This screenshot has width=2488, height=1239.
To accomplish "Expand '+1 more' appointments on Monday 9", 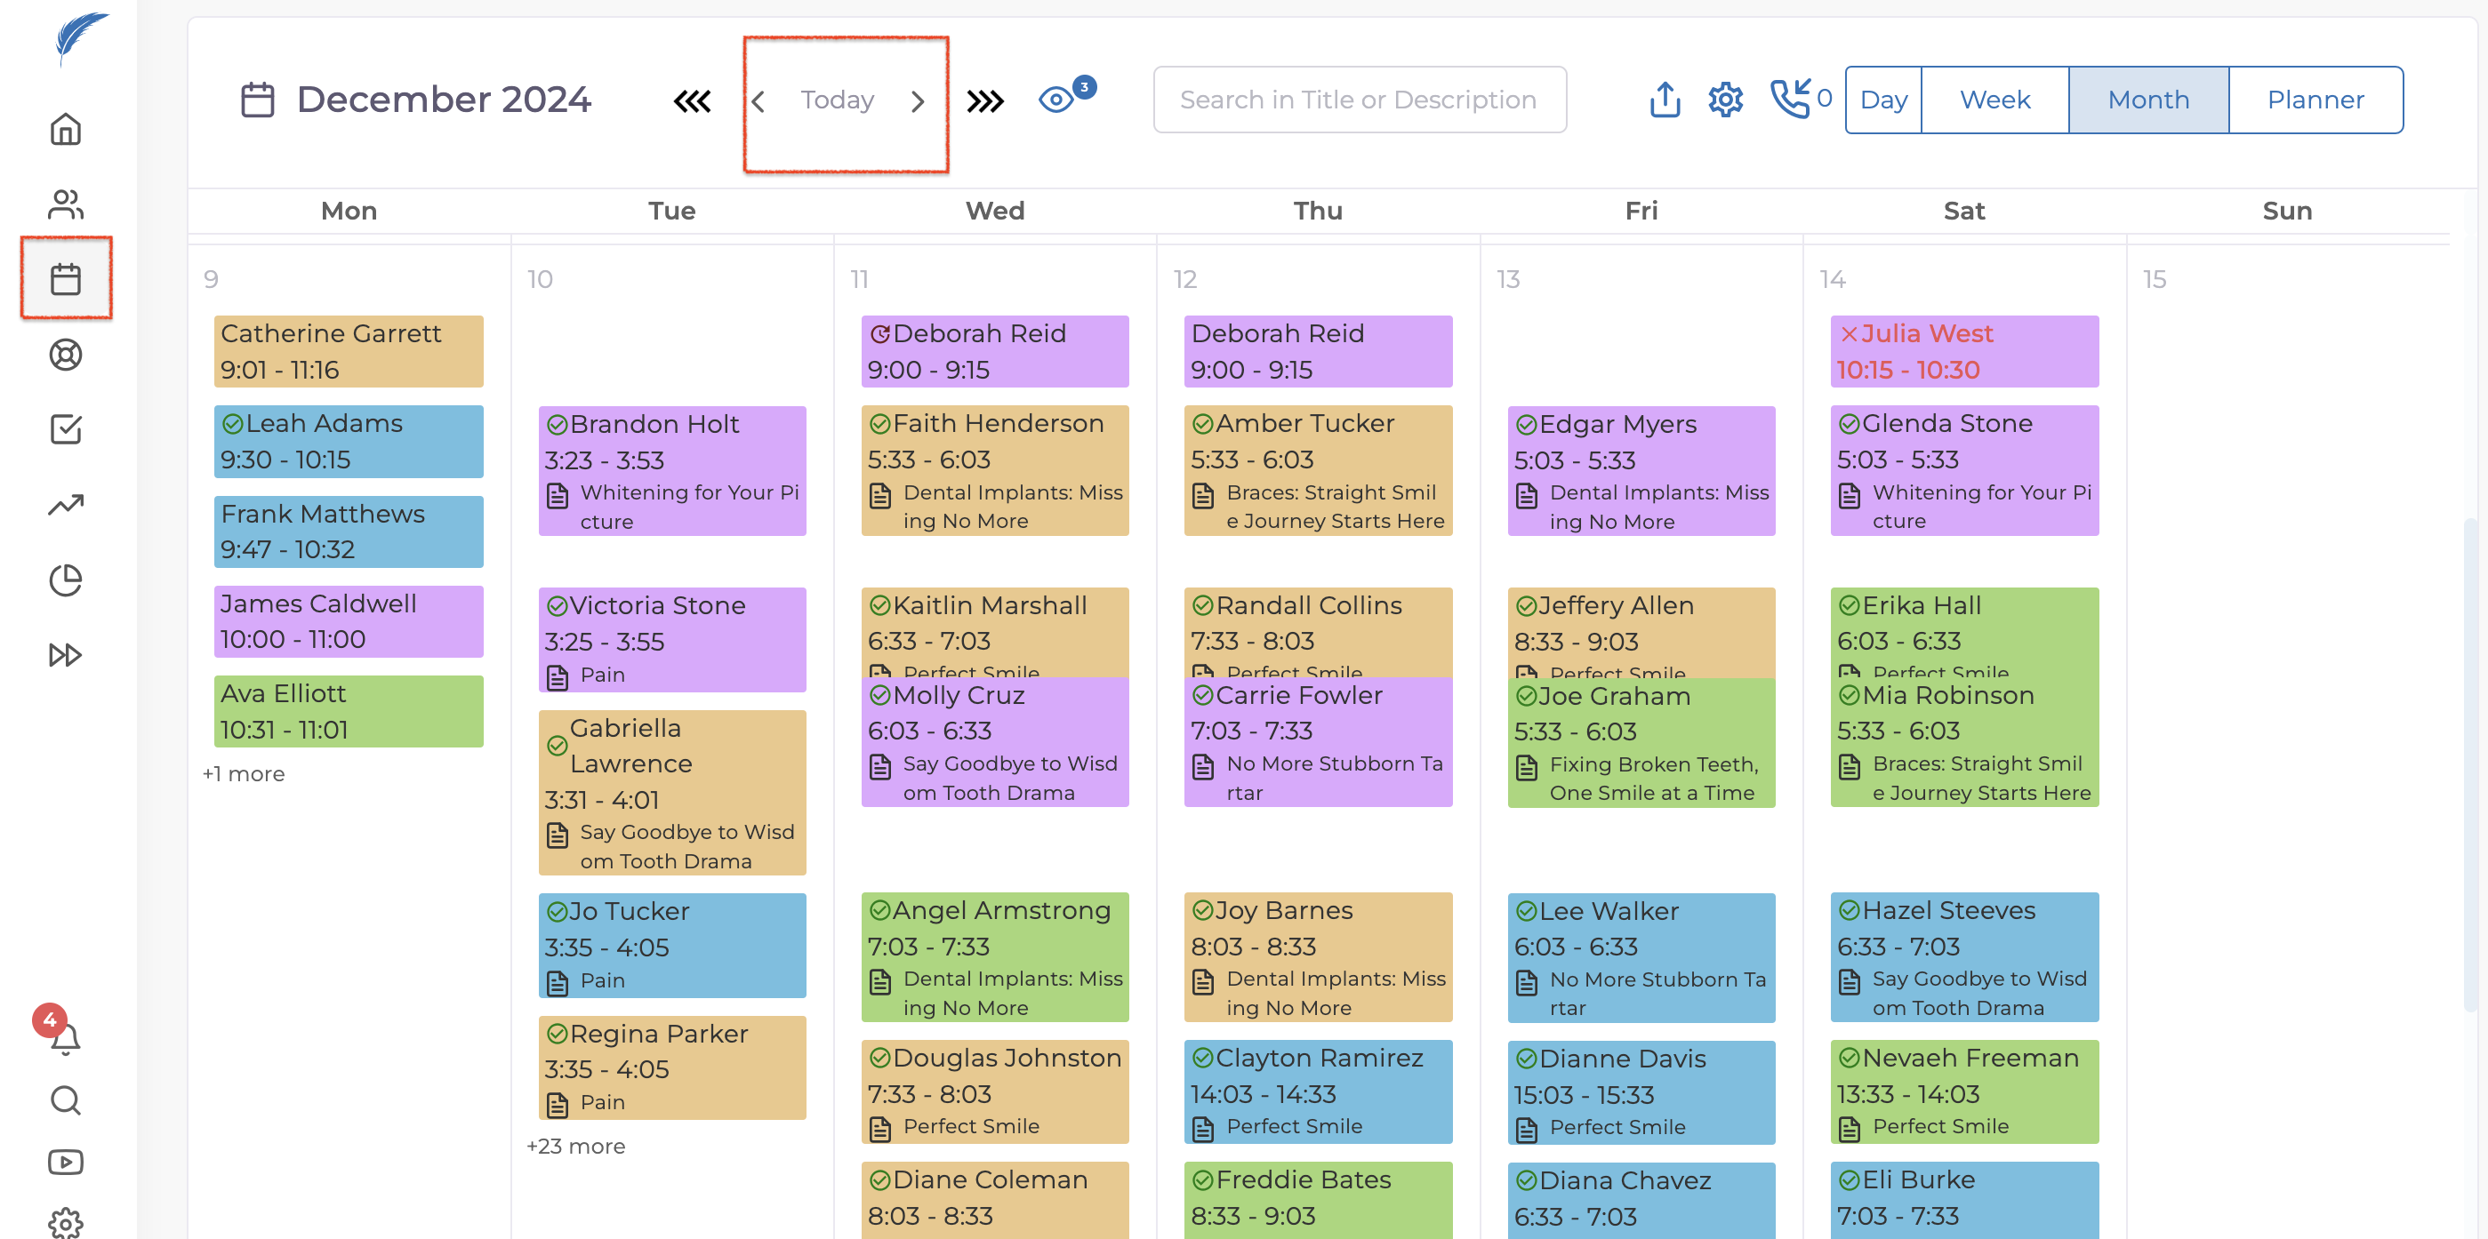I will [x=244, y=773].
